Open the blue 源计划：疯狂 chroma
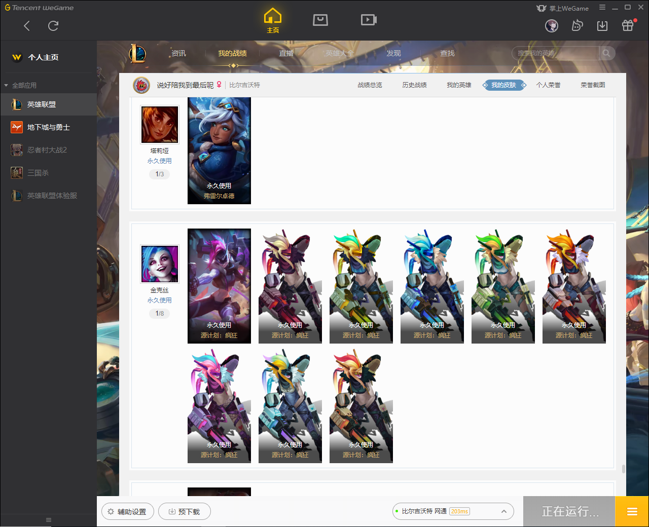This screenshot has height=527, width=649. 432,286
